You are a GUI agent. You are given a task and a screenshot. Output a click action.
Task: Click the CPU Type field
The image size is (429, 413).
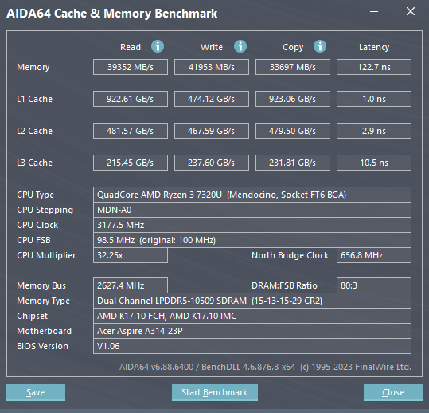point(252,195)
